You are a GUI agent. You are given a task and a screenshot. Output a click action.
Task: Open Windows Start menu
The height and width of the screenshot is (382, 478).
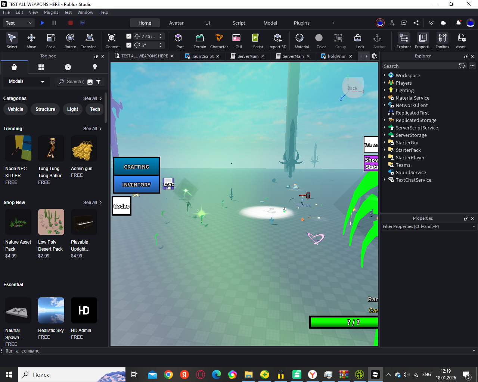pos(9,375)
